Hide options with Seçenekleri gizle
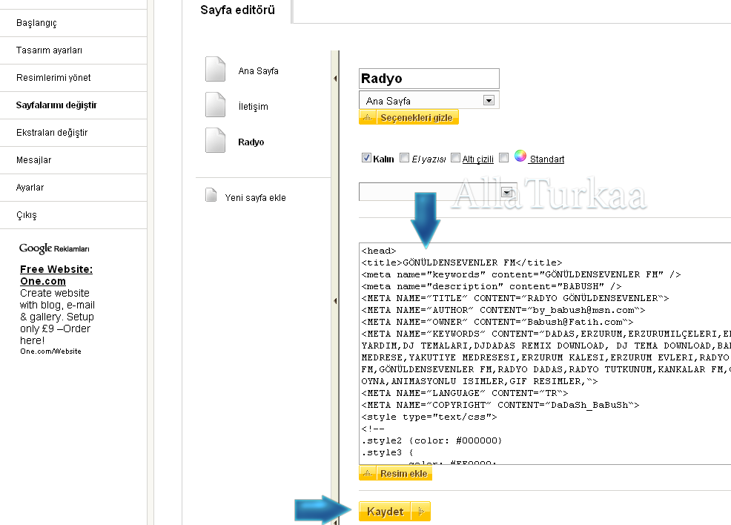Screen dimensions: 731x525 pos(417,117)
